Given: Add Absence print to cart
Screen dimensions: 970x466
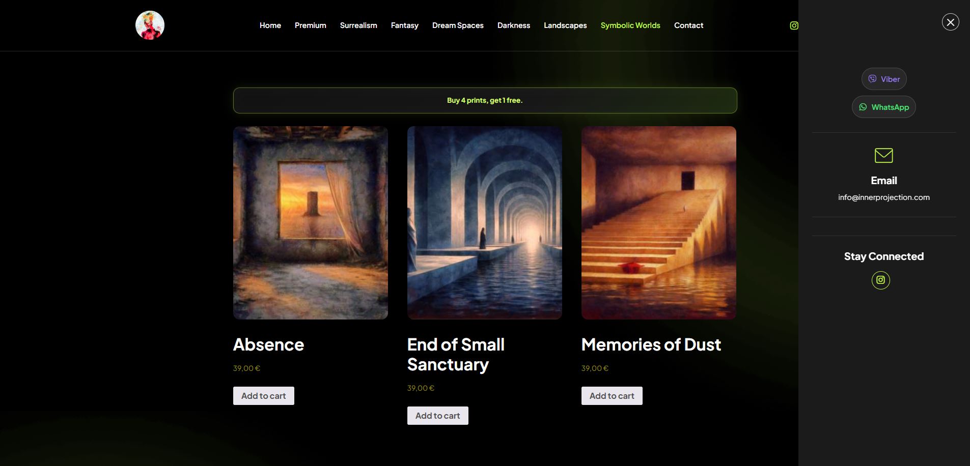Looking at the screenshot, I should point(263,396).
